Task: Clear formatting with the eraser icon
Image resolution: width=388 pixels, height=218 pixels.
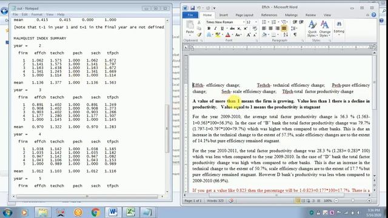Action: point(255,28)
